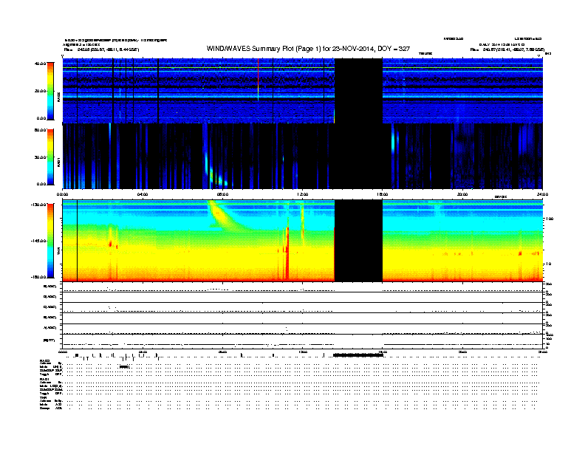The image size is (585, 452).
Task: Click the 24:00 time label below RAD1
Action: tap(542, 194)
